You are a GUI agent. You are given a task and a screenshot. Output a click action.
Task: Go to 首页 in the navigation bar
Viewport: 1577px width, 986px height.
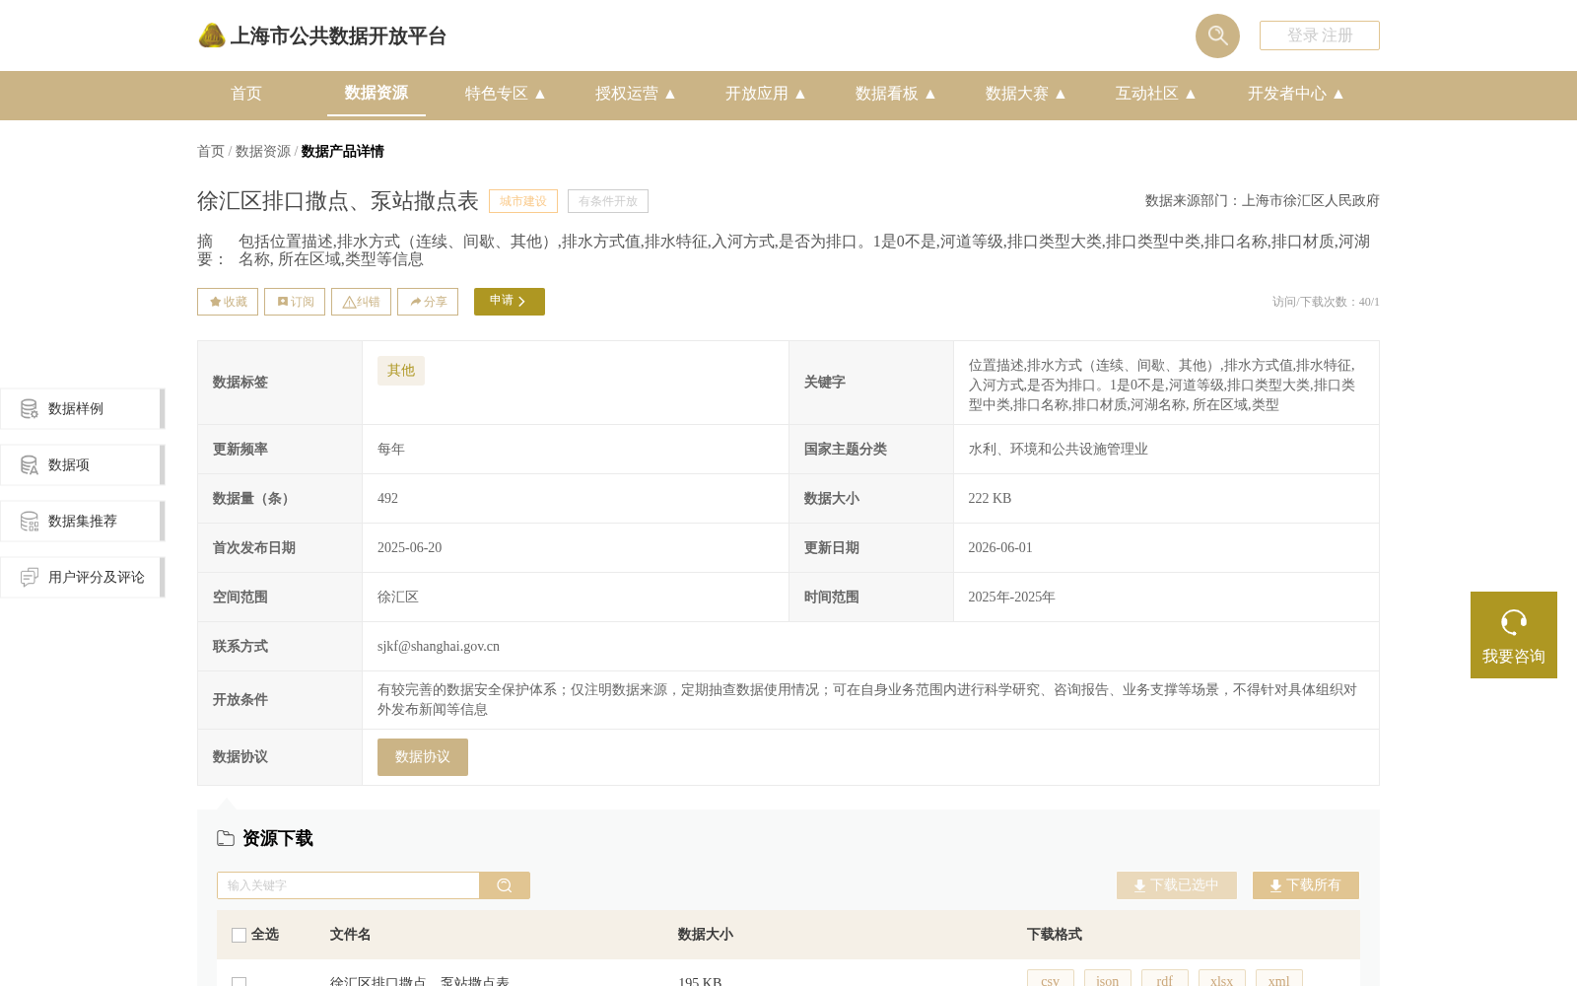click(246, 94)
